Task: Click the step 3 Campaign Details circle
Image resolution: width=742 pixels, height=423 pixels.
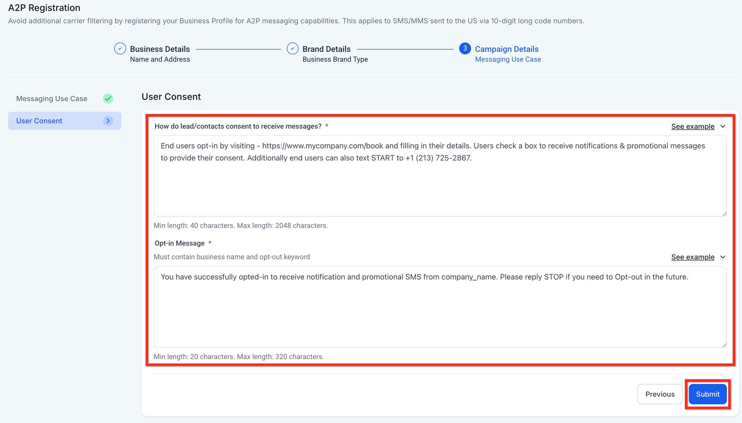Action: click(465, 49)
